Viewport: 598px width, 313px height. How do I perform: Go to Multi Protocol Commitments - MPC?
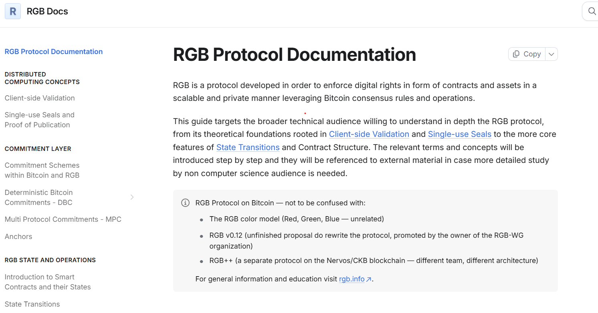(x=63, y=219)
